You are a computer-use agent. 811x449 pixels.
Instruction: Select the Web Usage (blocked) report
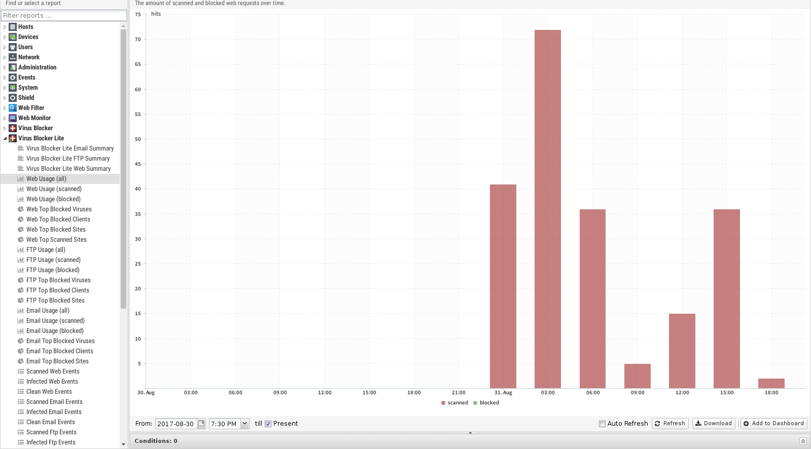coord(53,199)
